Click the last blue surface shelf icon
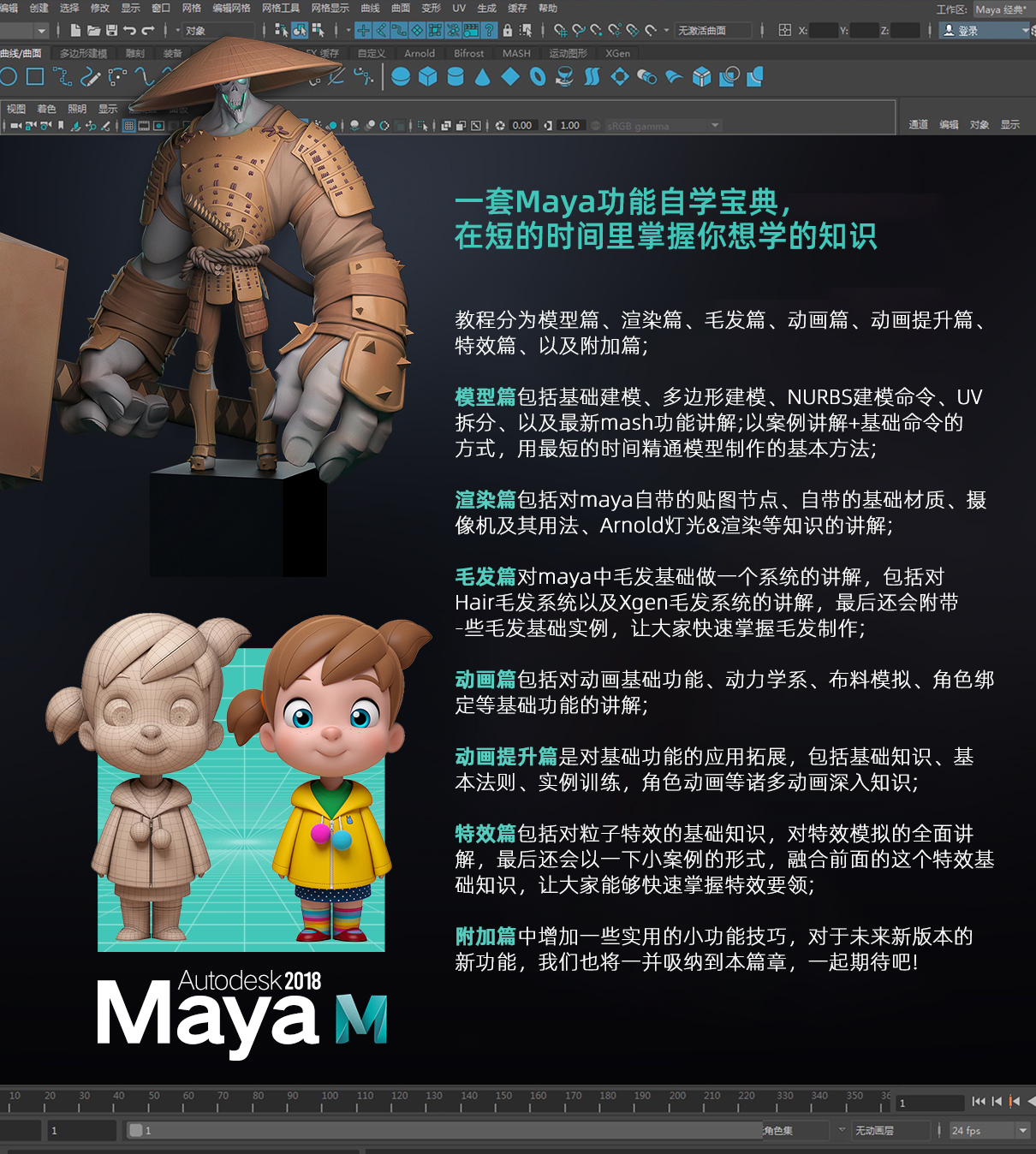Image resolution: width=1036 pixels, height=1154 pixels. 755,77
